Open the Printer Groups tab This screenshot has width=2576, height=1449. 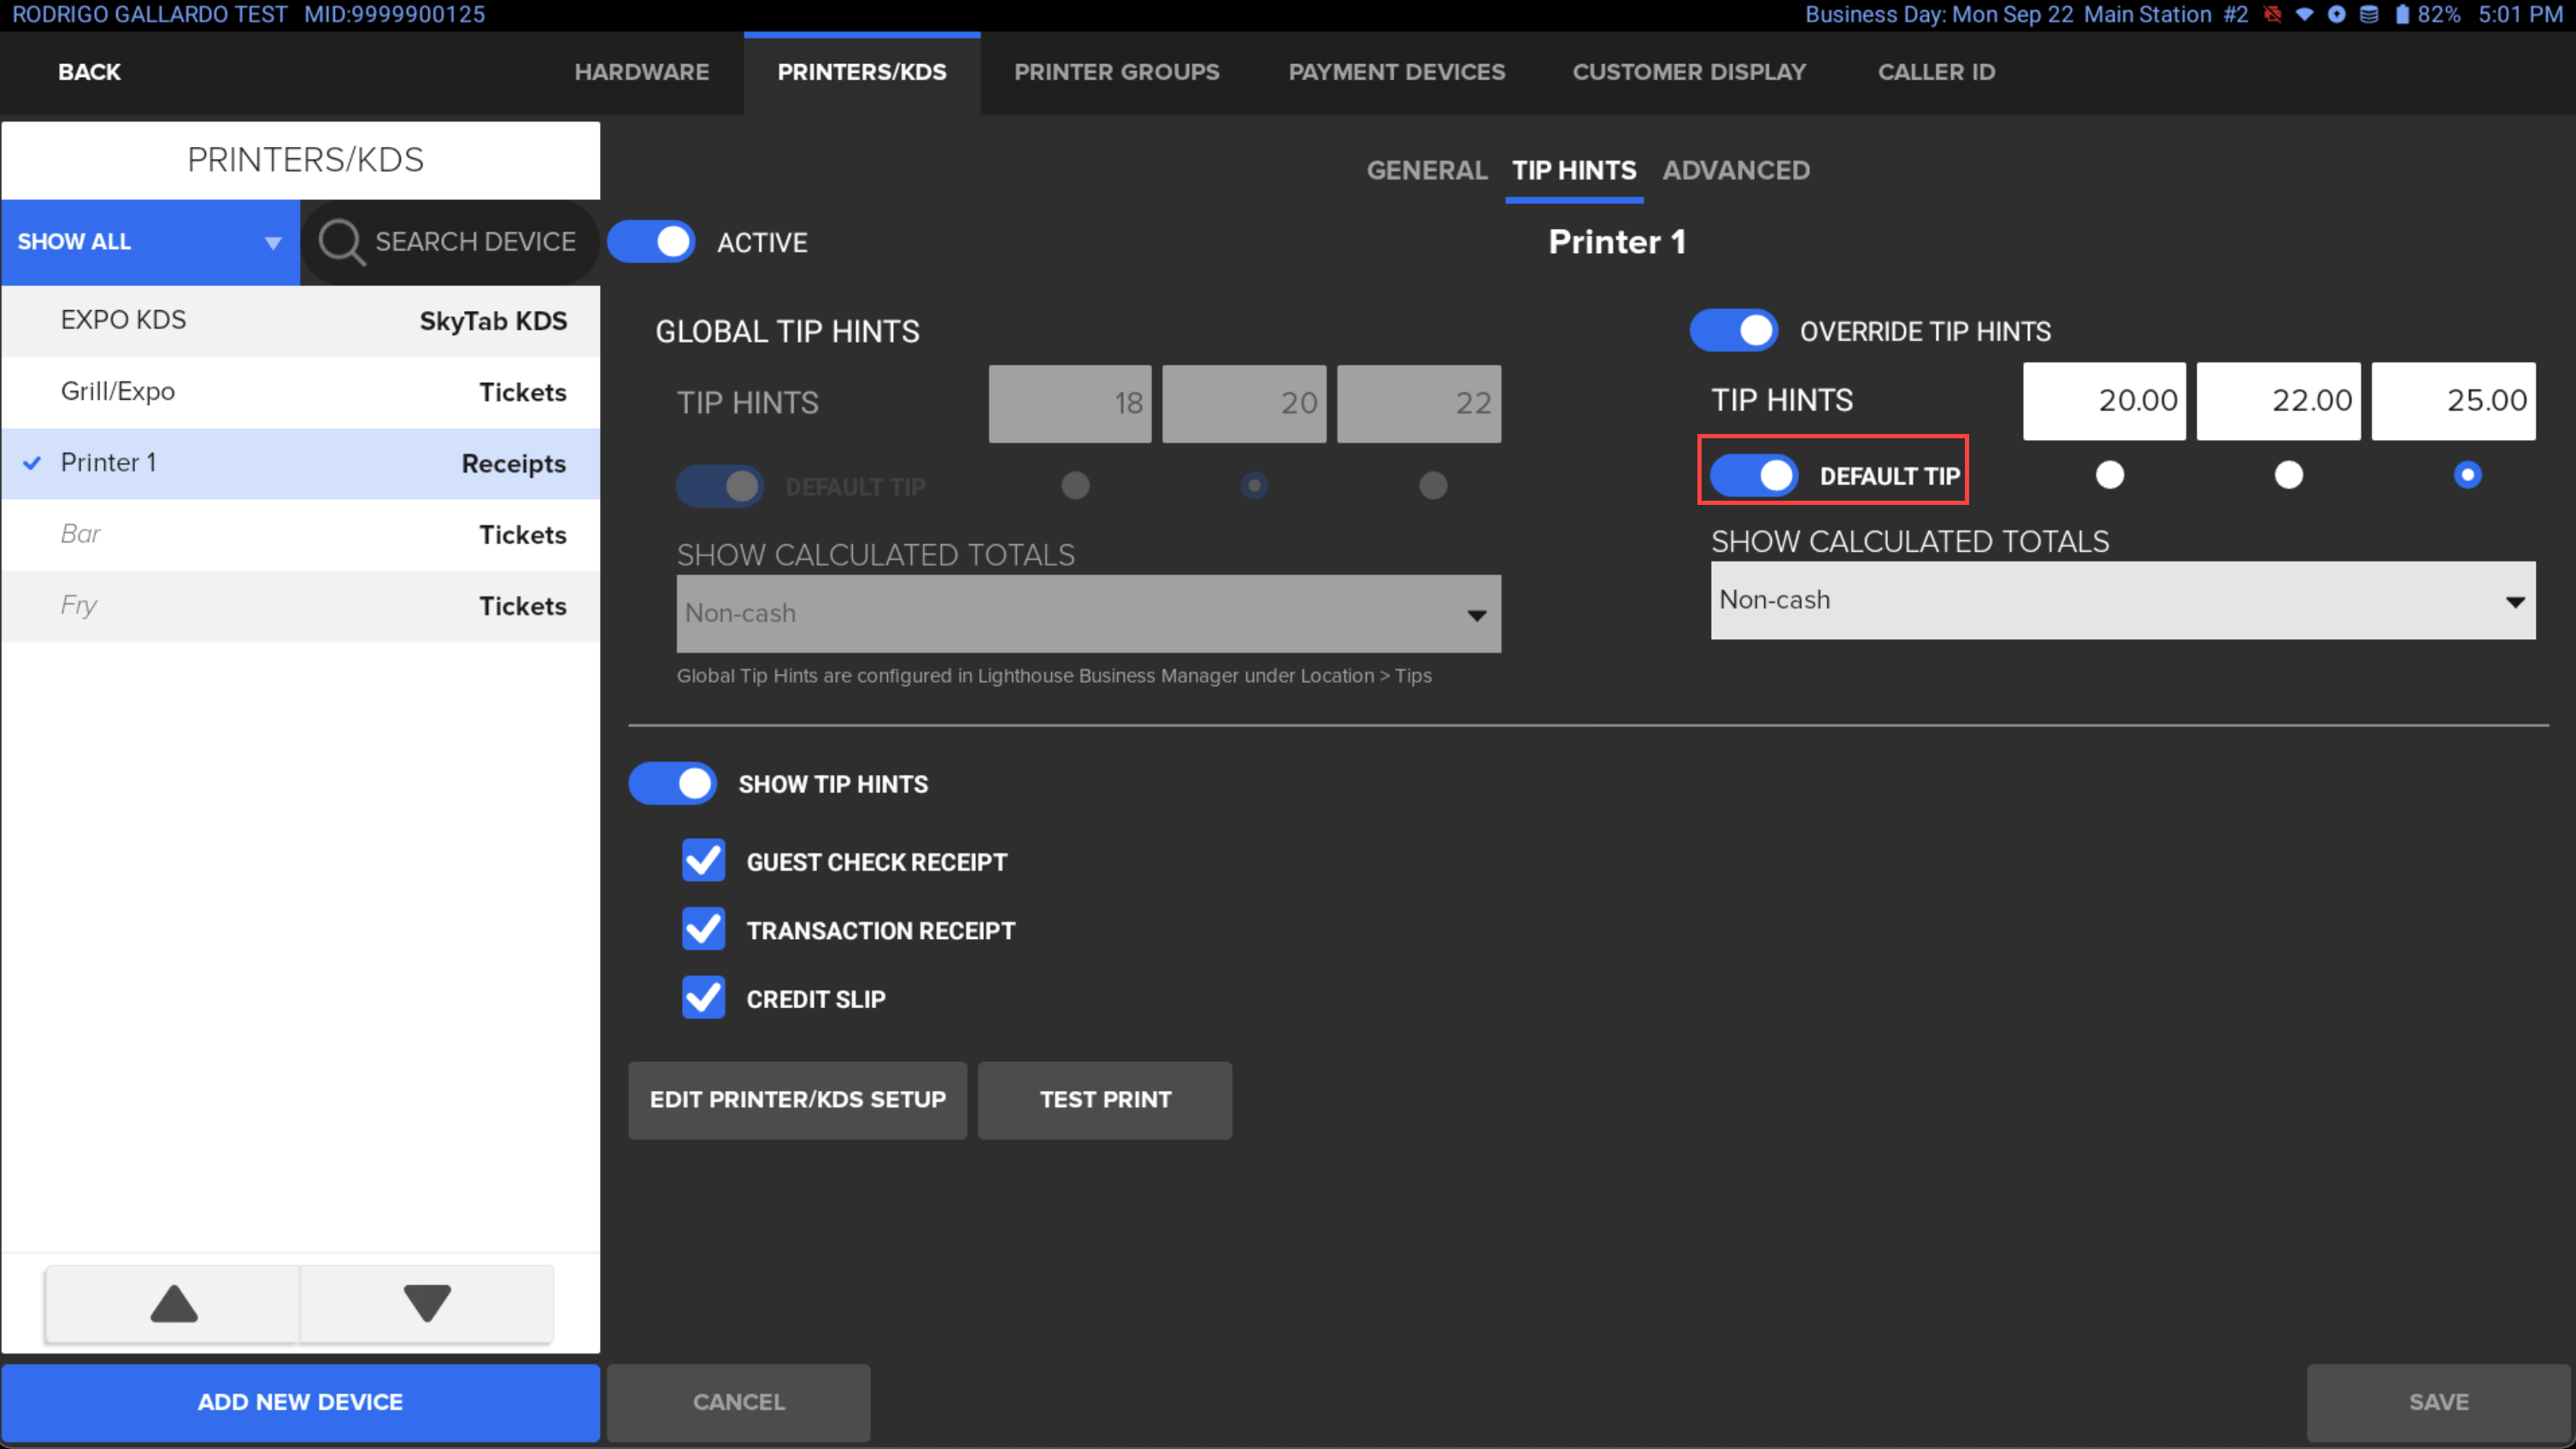[x=1116, y=72]
